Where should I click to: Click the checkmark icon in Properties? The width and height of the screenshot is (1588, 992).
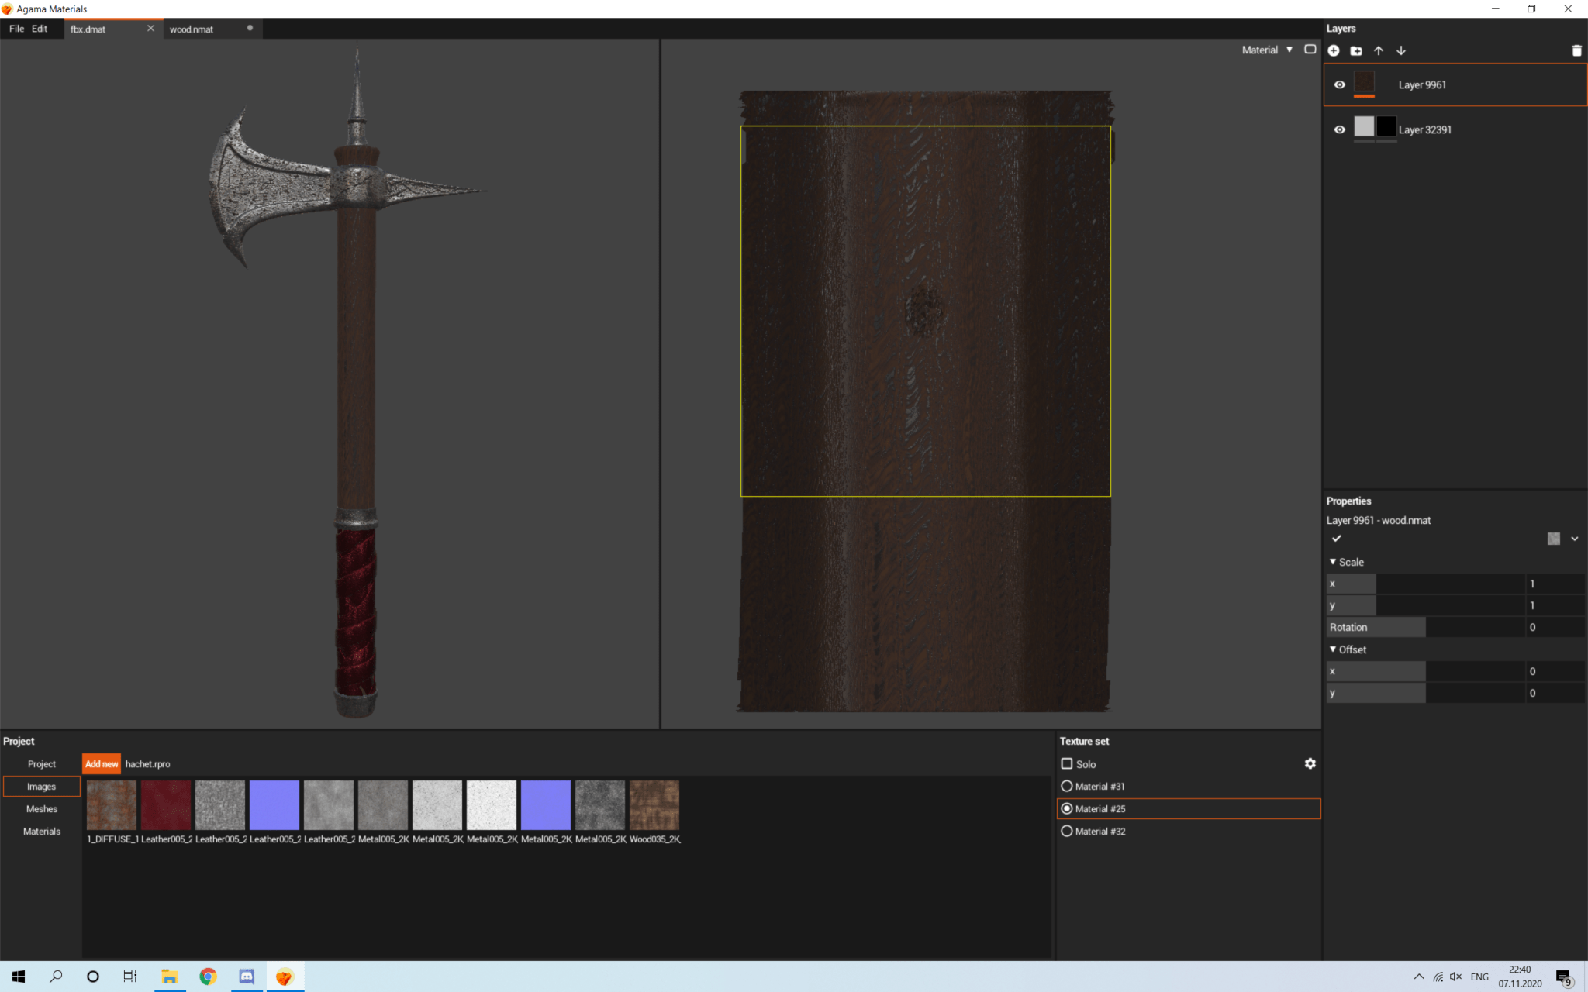[x=1337, y=539]
